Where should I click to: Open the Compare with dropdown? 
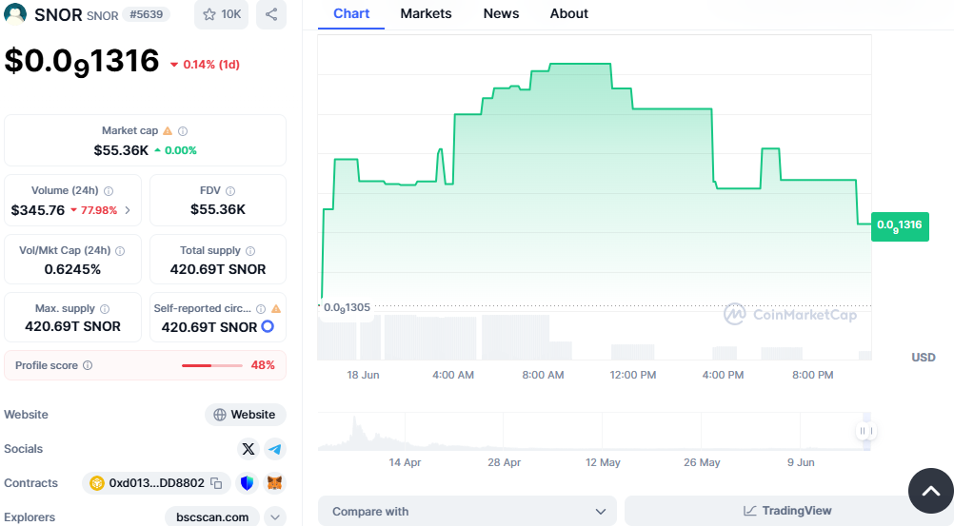[x=467, y=512]
